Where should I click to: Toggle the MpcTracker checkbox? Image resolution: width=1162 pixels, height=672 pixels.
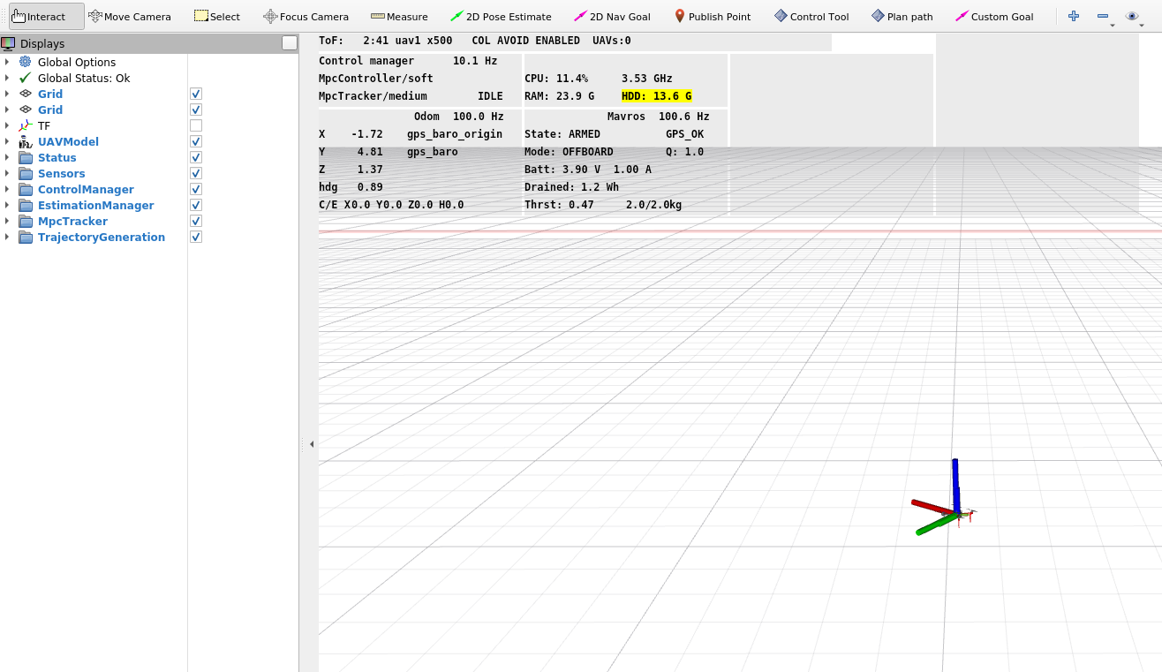pos(196,221)
